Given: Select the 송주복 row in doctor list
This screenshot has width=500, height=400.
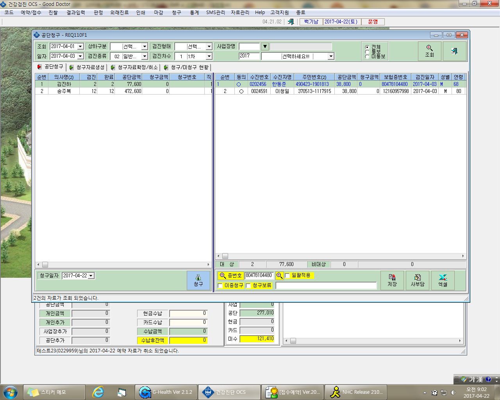Looking at the screenshot, I should click(x=123, y=91).
